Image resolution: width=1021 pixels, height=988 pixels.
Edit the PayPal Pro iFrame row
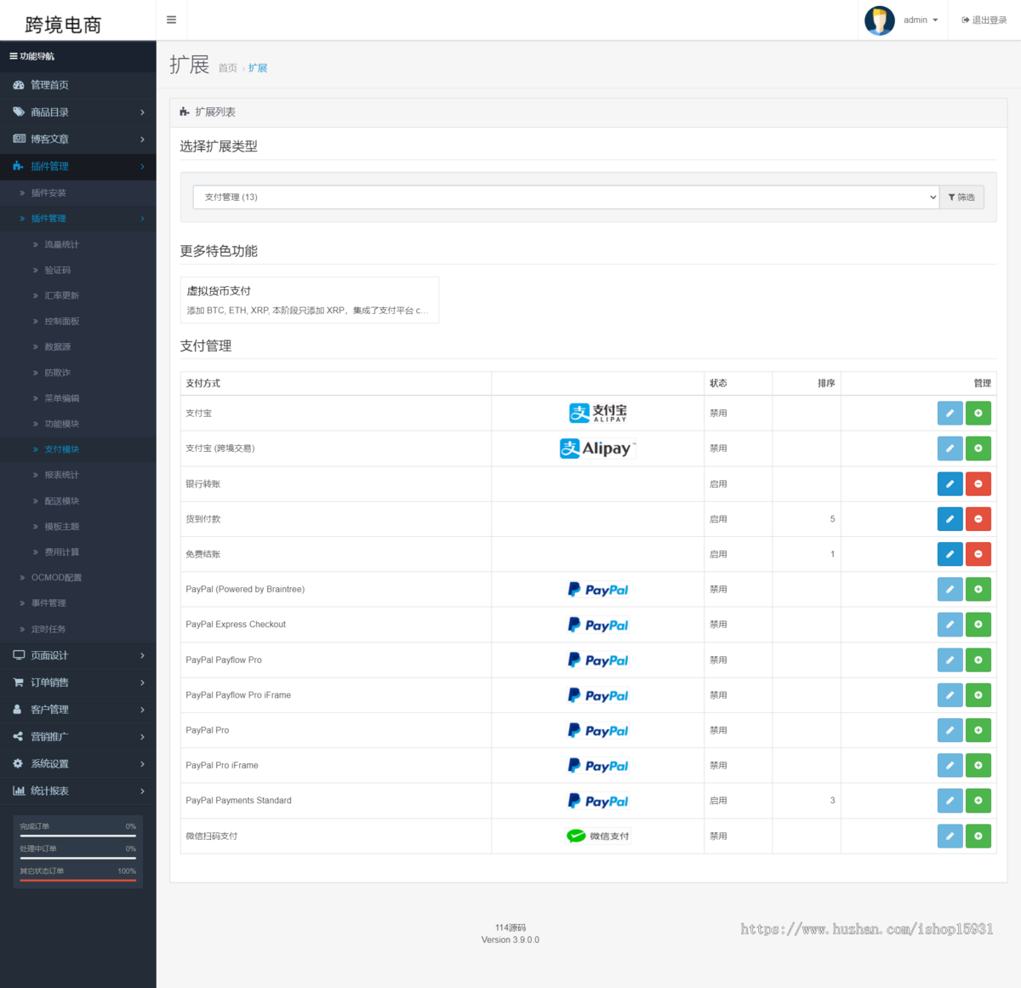coord(950,765)
